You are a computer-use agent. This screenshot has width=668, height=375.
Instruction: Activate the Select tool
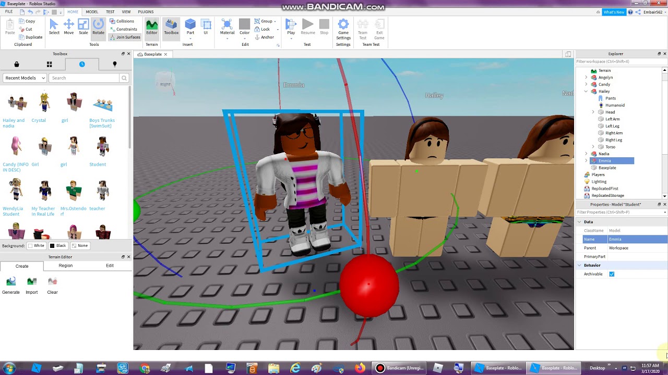point(54,27)
